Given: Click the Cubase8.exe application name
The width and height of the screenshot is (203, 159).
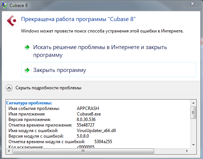Looking at the screenshot, I should [89, 114].
